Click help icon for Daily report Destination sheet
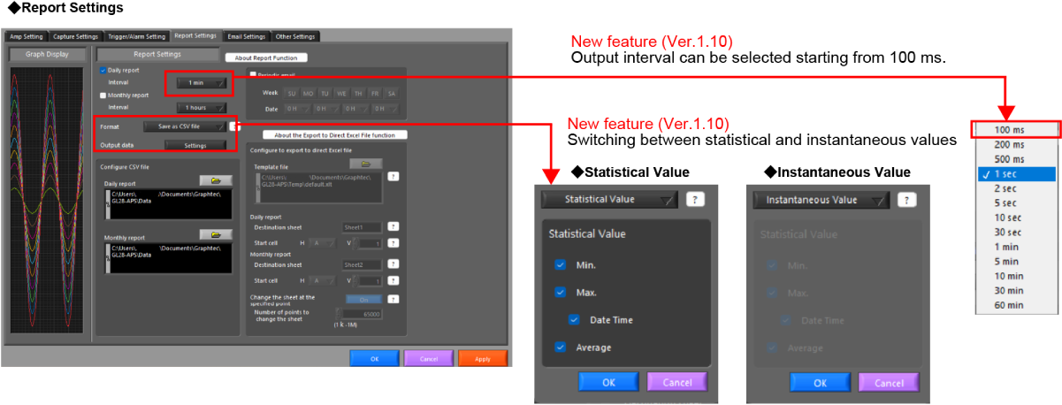Viewport: 1062px width, 405px height. (393, 227)
